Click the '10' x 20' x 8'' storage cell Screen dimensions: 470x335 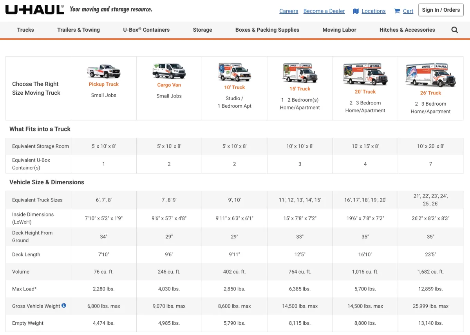[431, 146]
